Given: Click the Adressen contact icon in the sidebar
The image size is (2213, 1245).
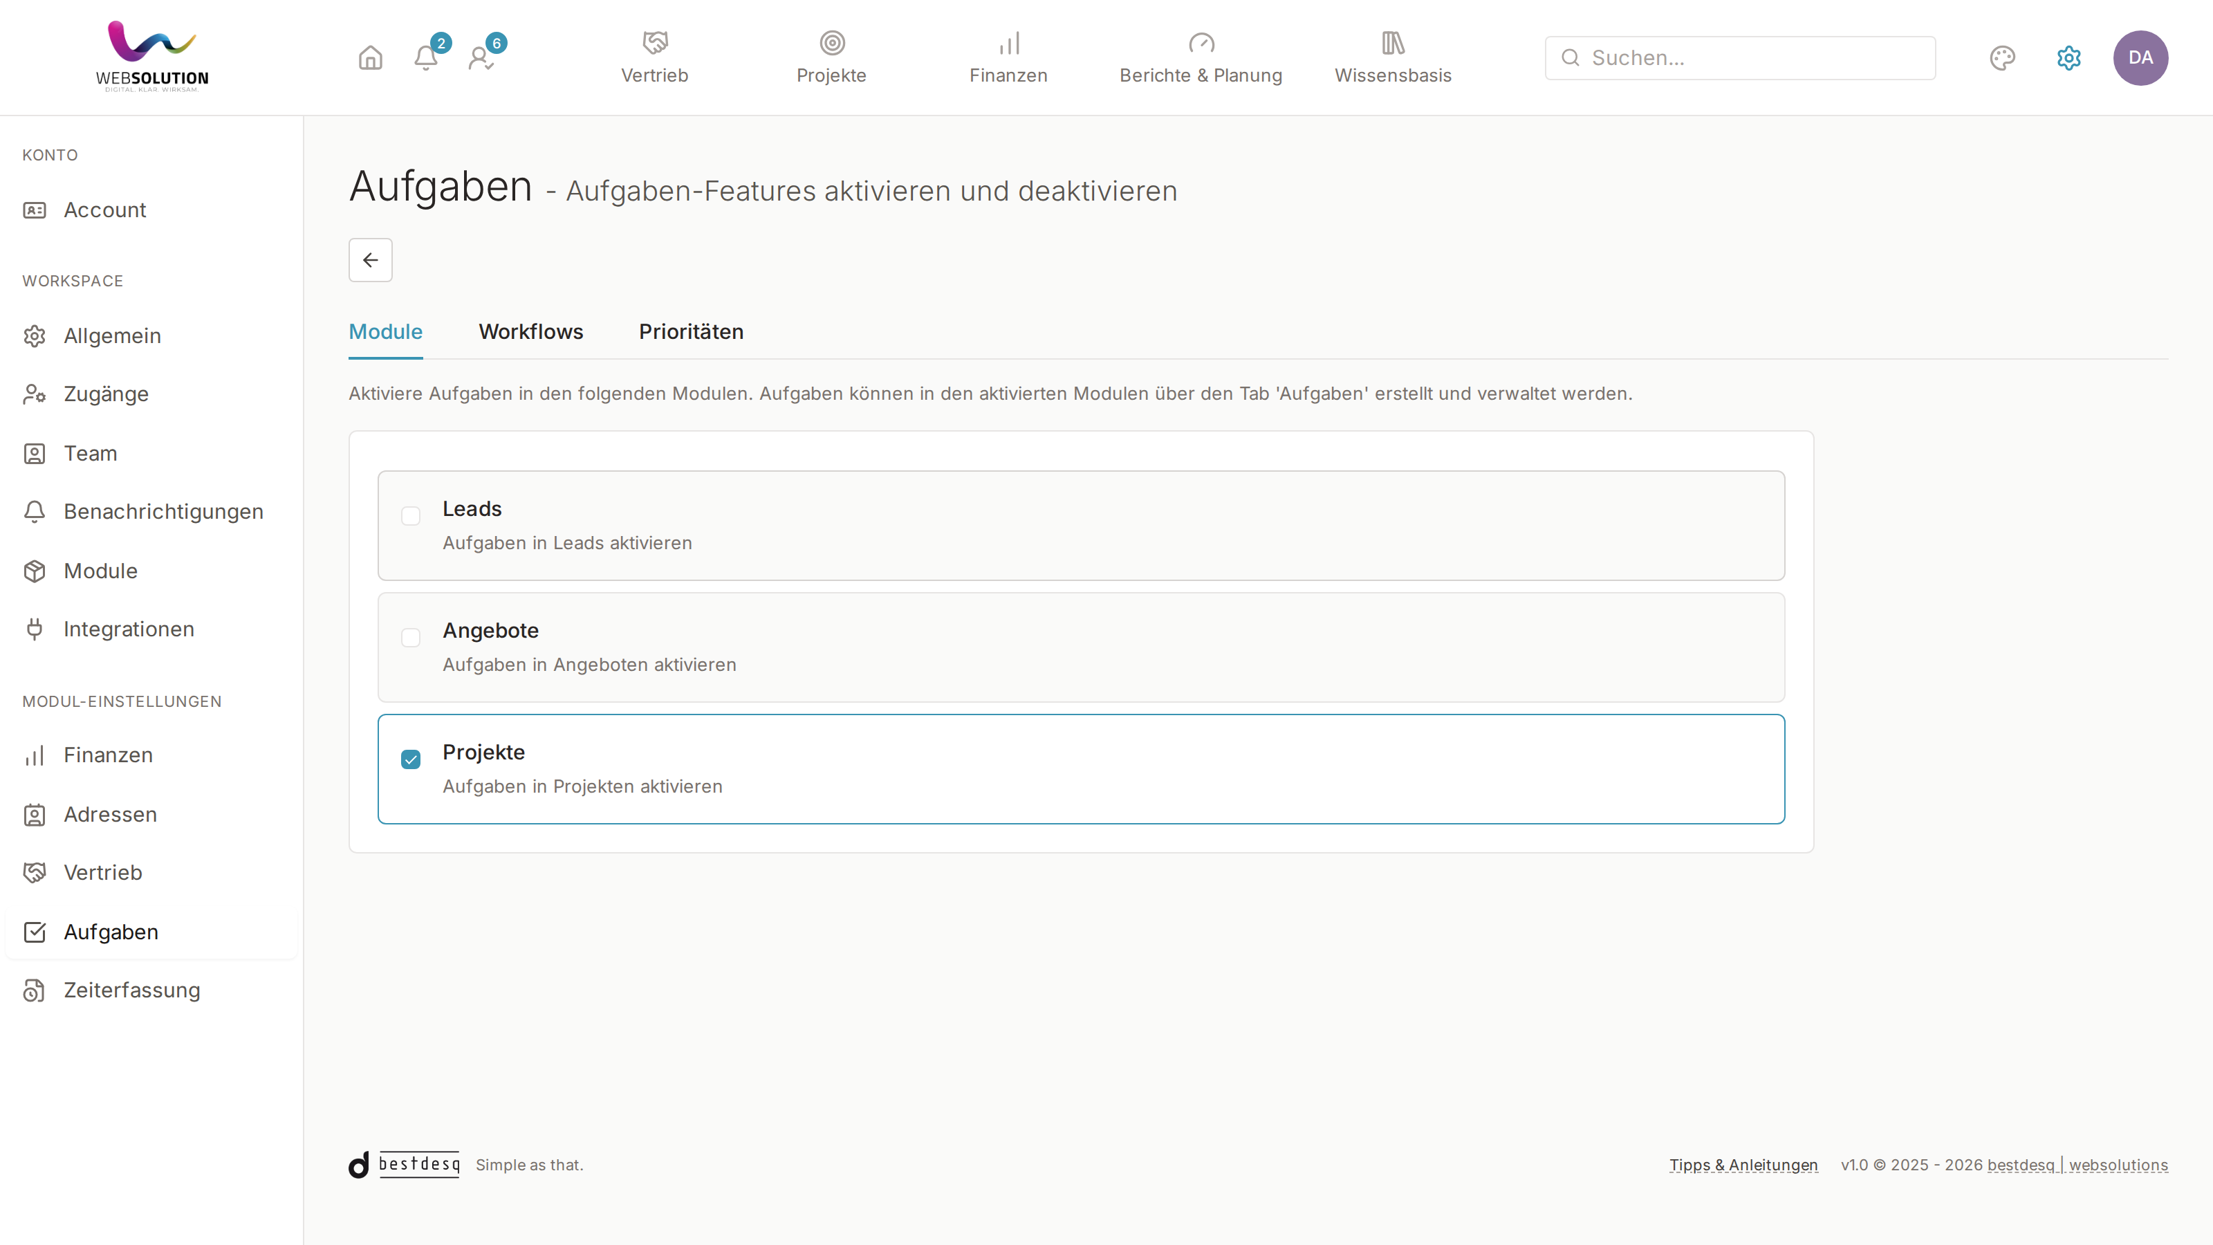Looking at the screenshot, I should coord(35,815).
